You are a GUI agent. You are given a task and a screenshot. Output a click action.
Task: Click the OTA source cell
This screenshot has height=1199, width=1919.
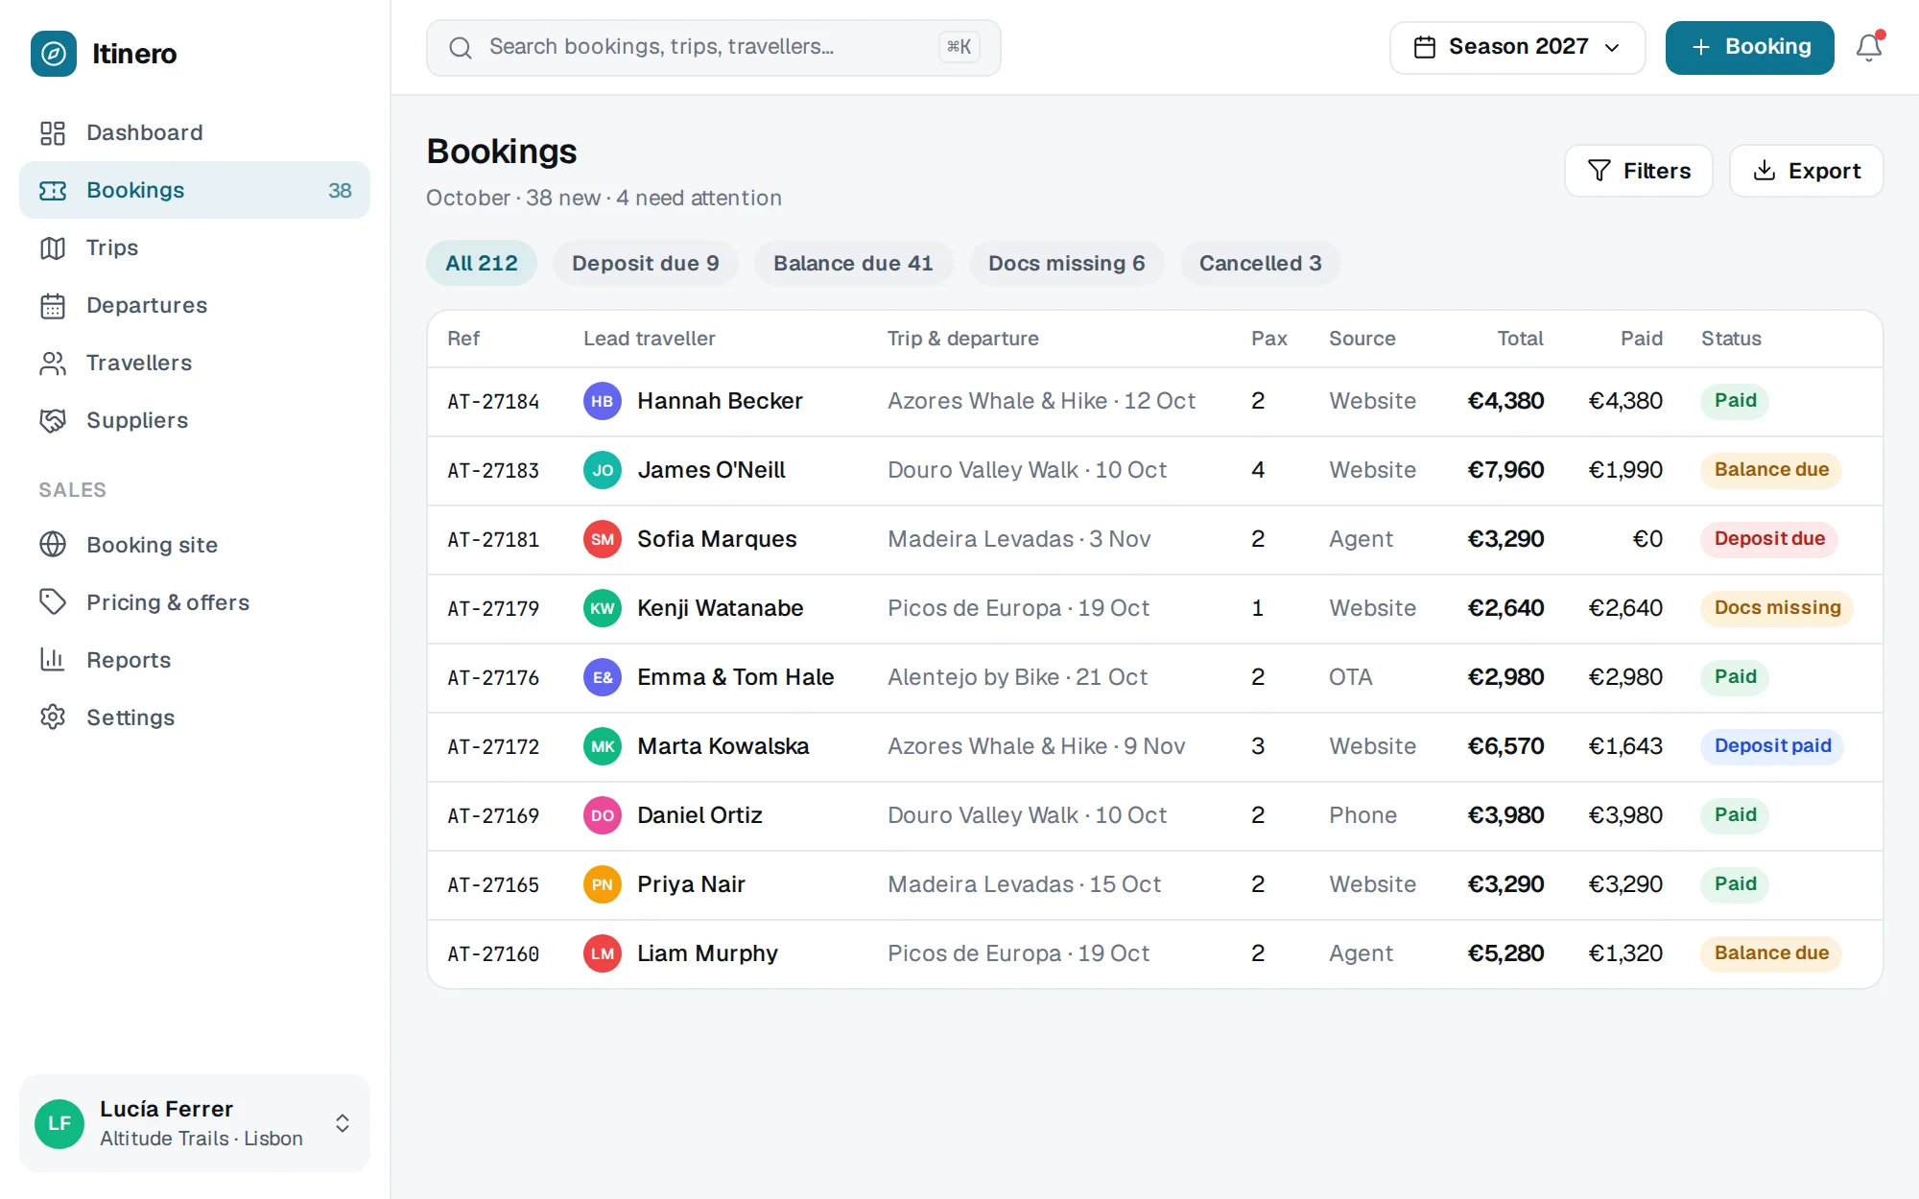[x=1350, y=677]
